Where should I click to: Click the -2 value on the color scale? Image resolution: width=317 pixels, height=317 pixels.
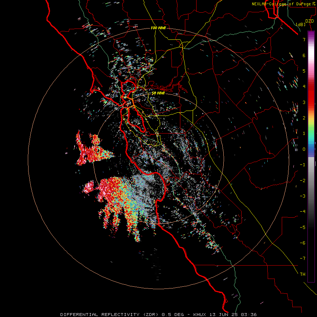tap(303, 180)
